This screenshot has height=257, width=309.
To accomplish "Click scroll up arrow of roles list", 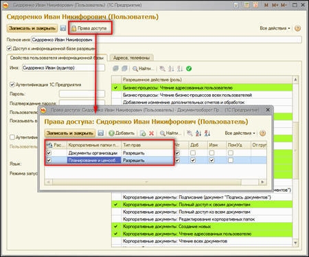I will click(295, 80).
